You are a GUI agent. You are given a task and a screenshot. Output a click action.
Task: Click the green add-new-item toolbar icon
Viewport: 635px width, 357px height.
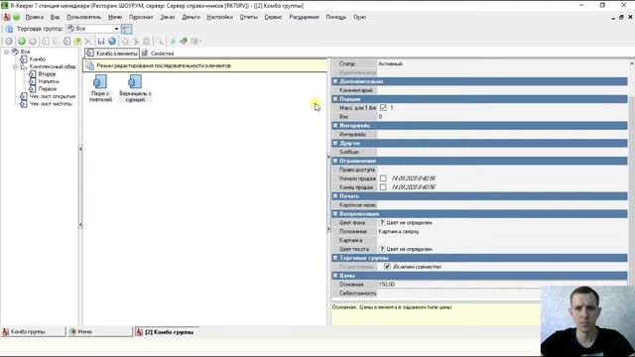[22, 41]
